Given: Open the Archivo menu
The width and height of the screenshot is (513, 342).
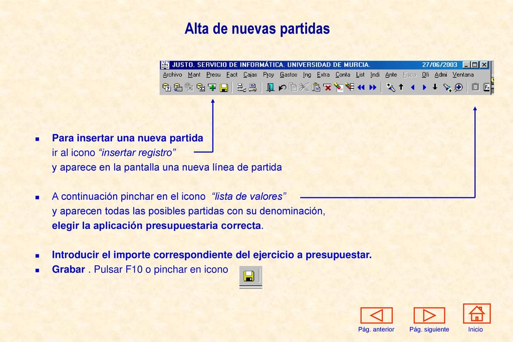Looking at the screenshot, I should [172, 75].
